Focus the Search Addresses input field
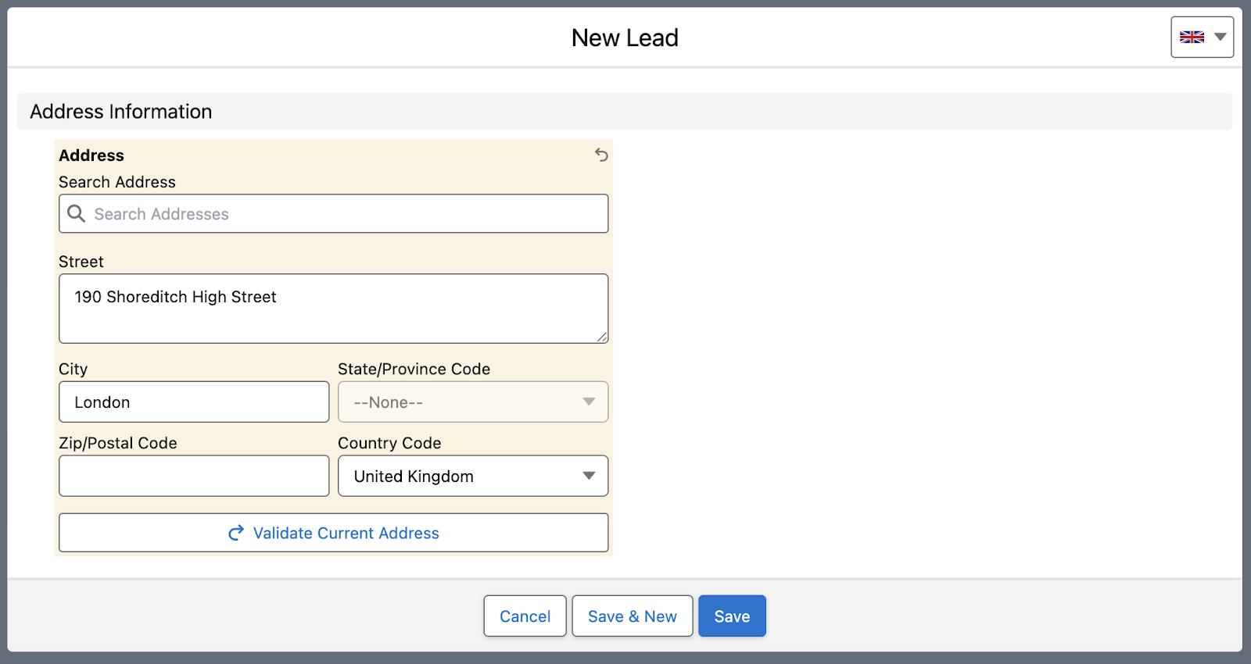 pos(344,214)
